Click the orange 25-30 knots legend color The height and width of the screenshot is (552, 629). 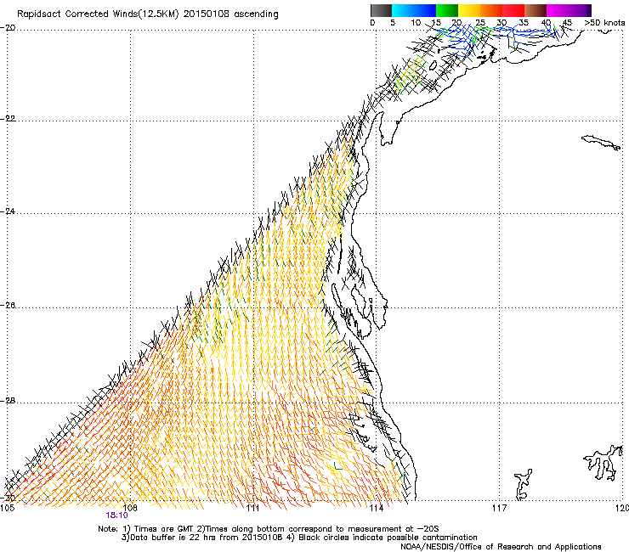pyautogui.click(x=491, y=10)
